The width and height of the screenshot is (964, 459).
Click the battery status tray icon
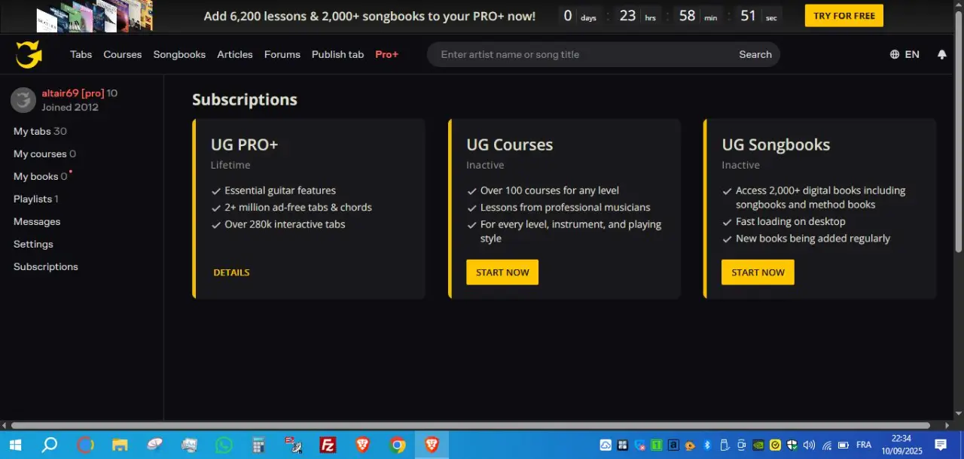click(843, 445)
